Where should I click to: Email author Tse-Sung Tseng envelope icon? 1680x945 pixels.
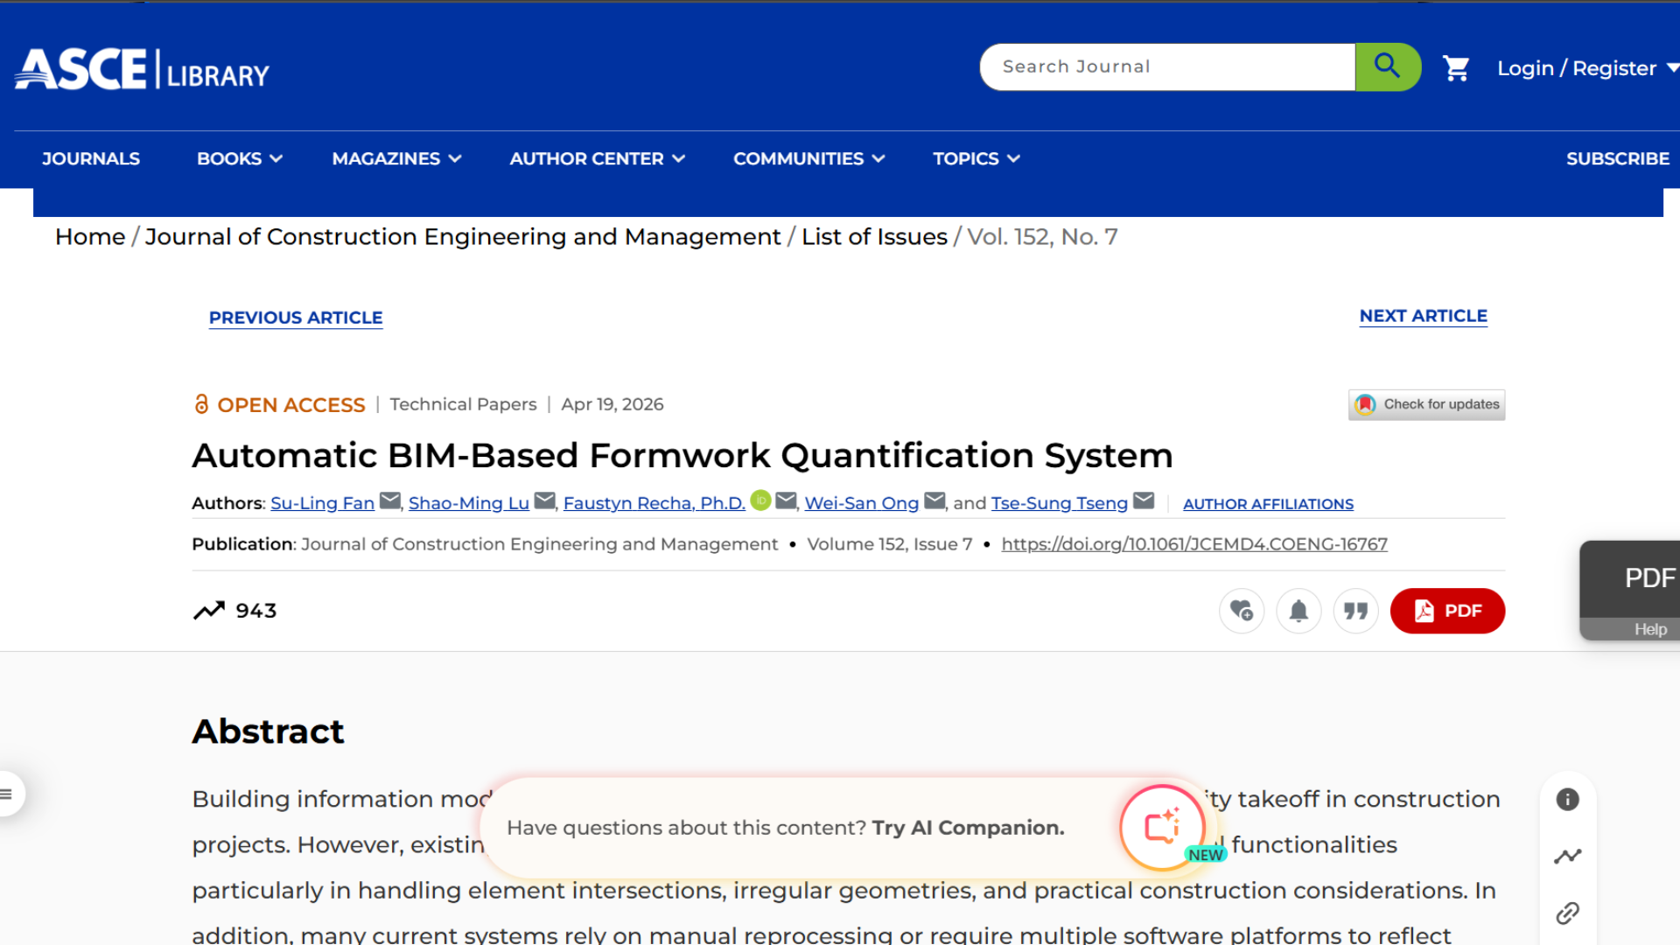pos(1144,500)
